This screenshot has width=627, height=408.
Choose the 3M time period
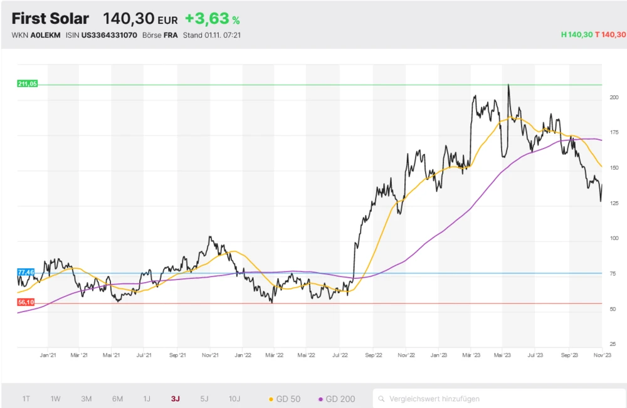(x=87, y=399)
